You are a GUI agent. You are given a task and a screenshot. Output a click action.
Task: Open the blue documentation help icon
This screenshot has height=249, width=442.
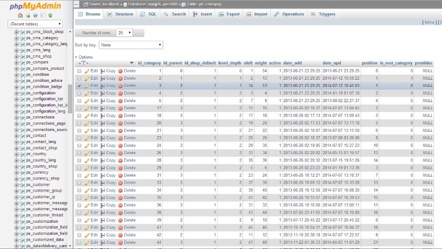(35, 16)
